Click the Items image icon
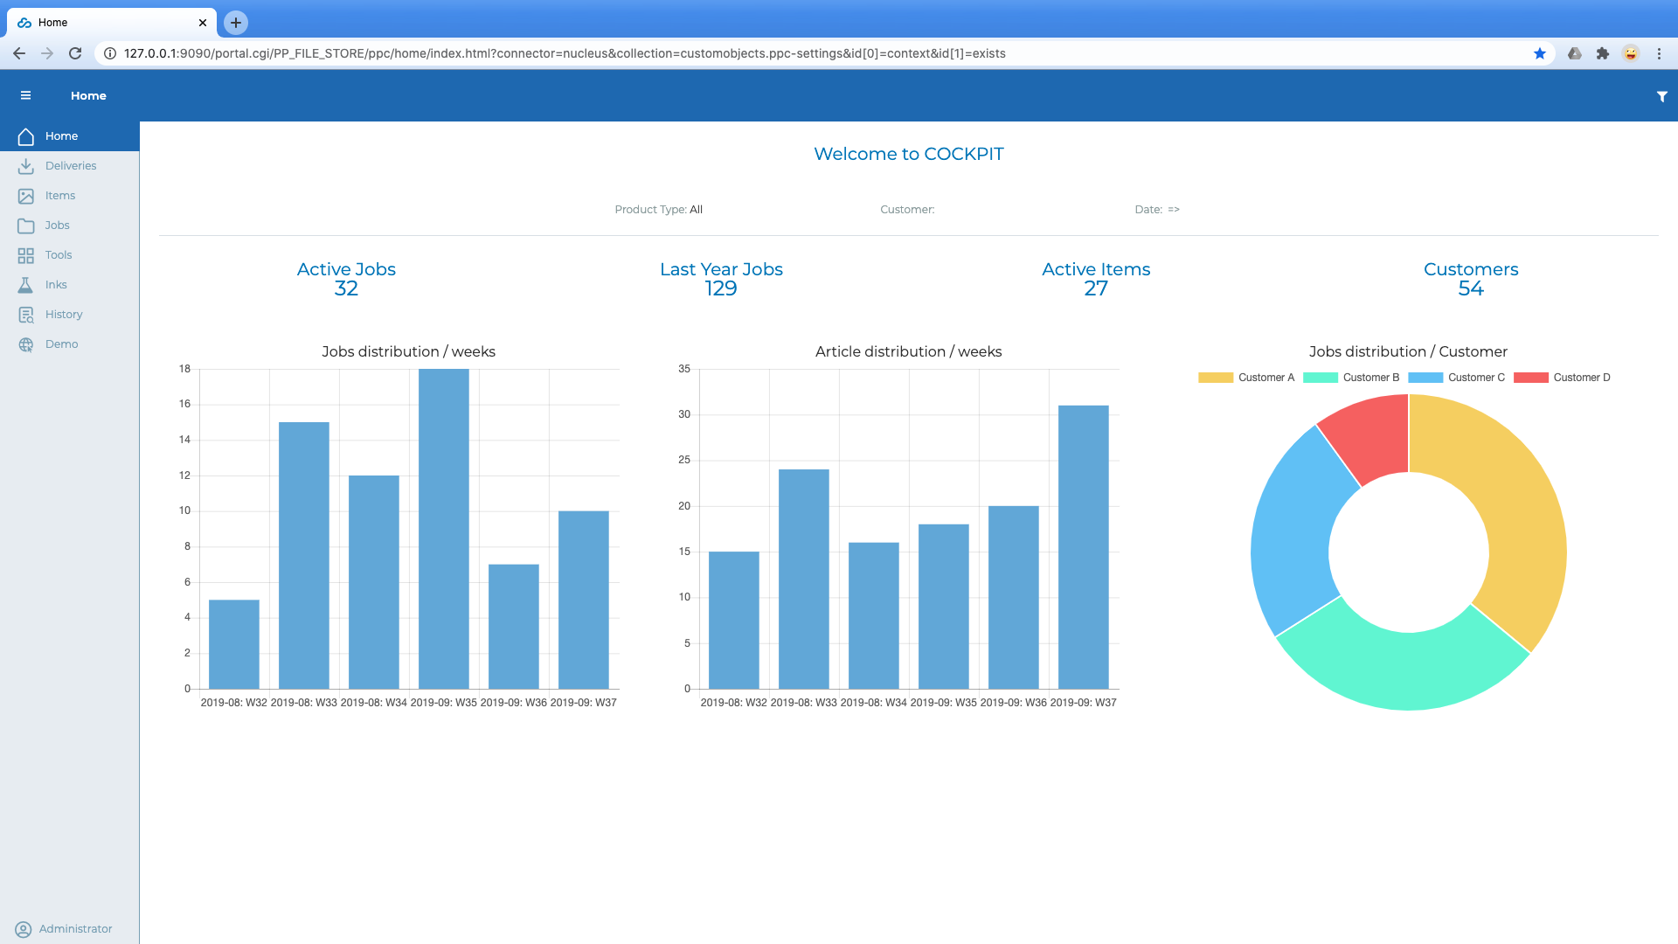 click(x=26, y=196)
